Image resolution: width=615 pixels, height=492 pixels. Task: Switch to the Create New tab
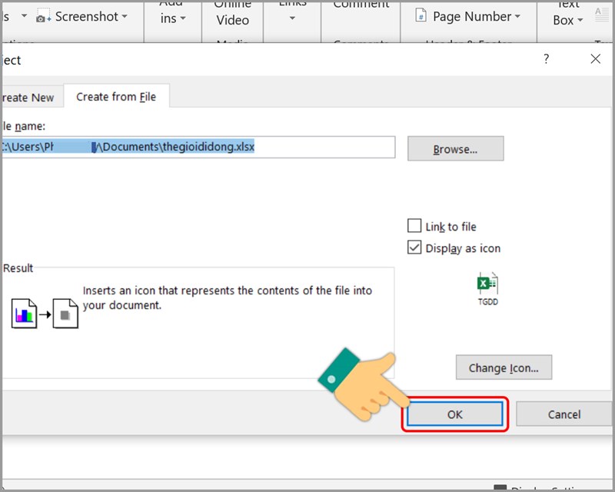(x=33, y=97)
